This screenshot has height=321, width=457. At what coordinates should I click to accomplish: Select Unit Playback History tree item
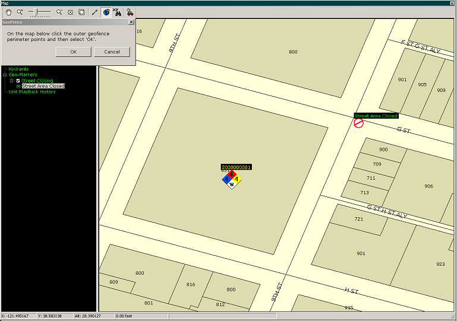point(32,92)
